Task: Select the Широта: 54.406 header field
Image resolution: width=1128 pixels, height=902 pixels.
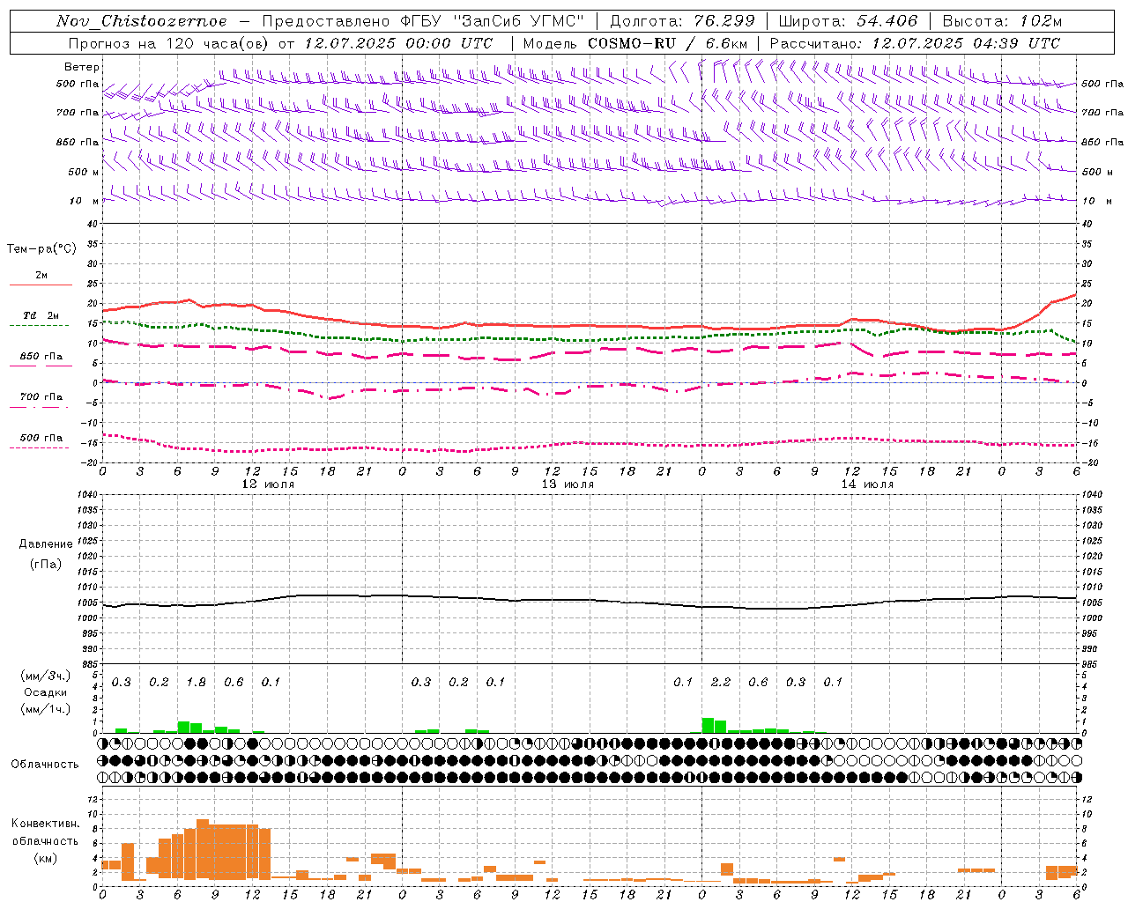Action: [848, 21]
